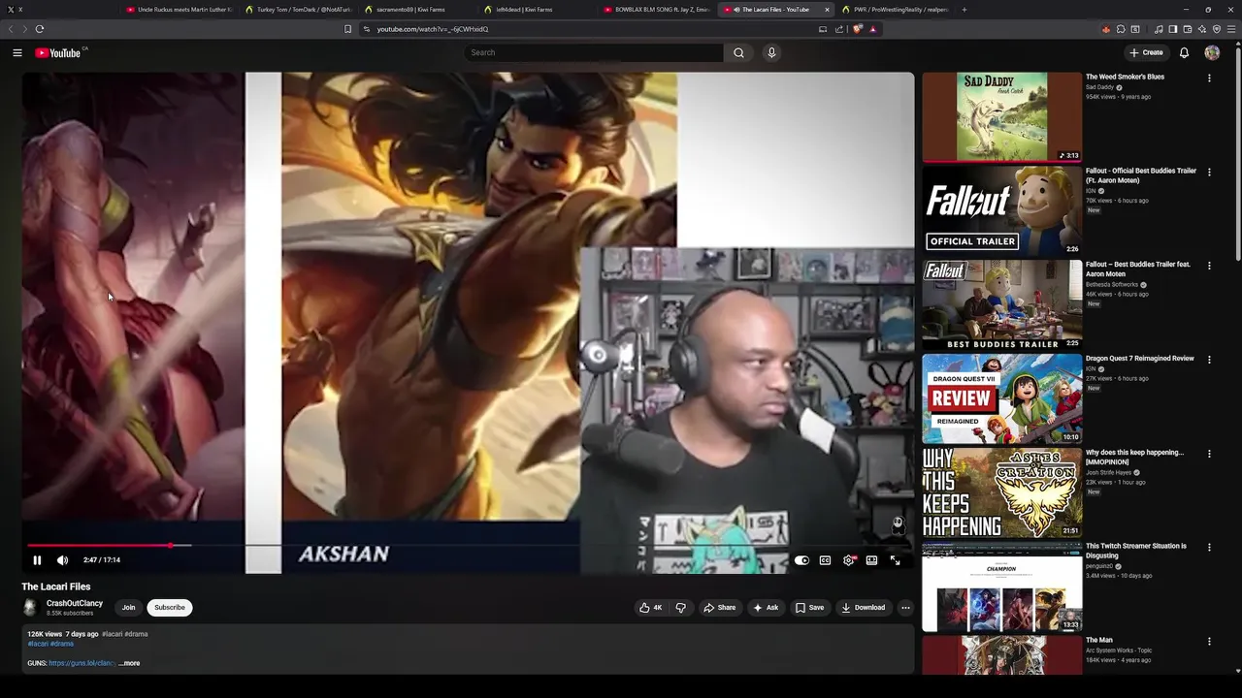This screenshot has height=698, width=1242.
Task: Bookmark this page in address bar
Action: pyautogui.click(x=347, y=29)
